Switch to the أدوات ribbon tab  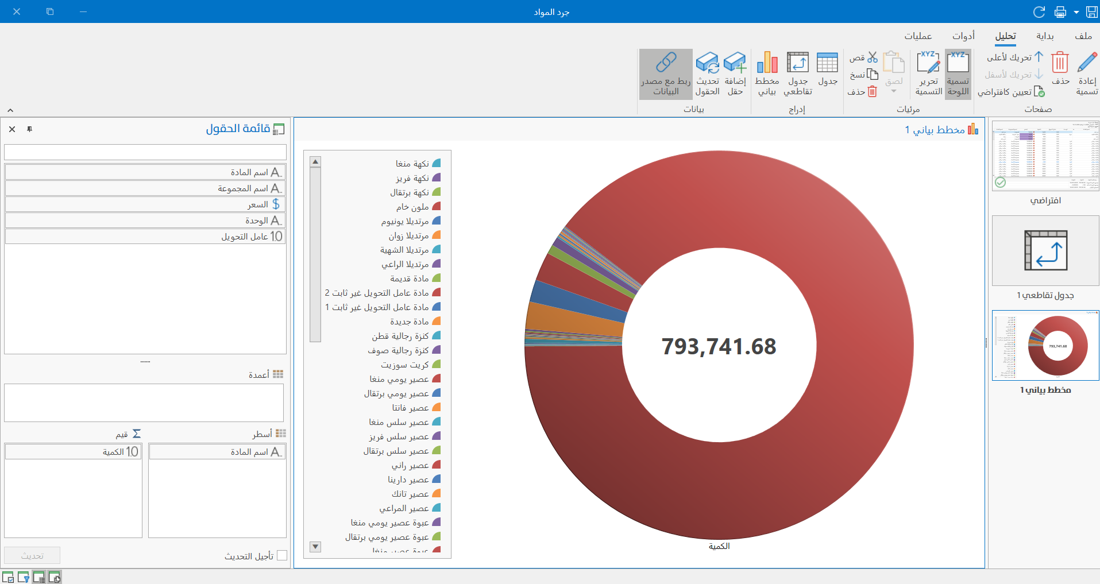pyautogui.click(x=964, y=36)
